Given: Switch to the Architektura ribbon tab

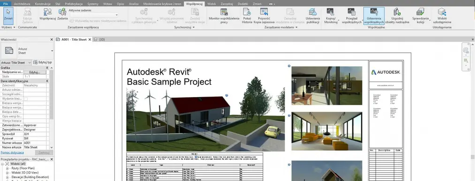Looking at the screenshot, I should point(22,4).
